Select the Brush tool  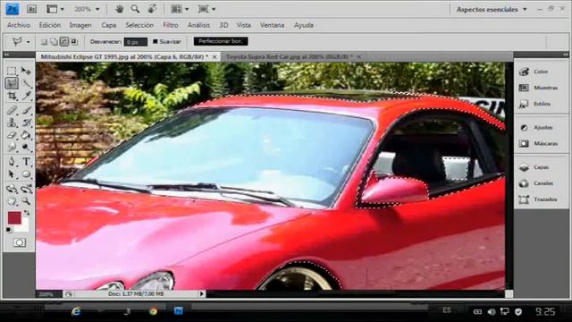point(26,110)
